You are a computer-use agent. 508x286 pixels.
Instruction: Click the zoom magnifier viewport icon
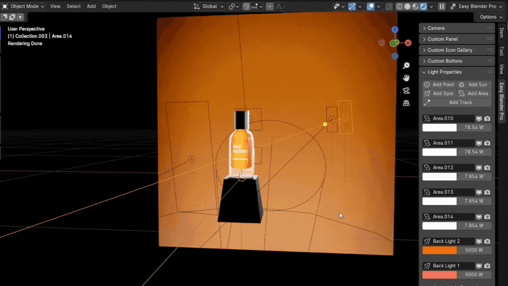click(x=406, y=66)
